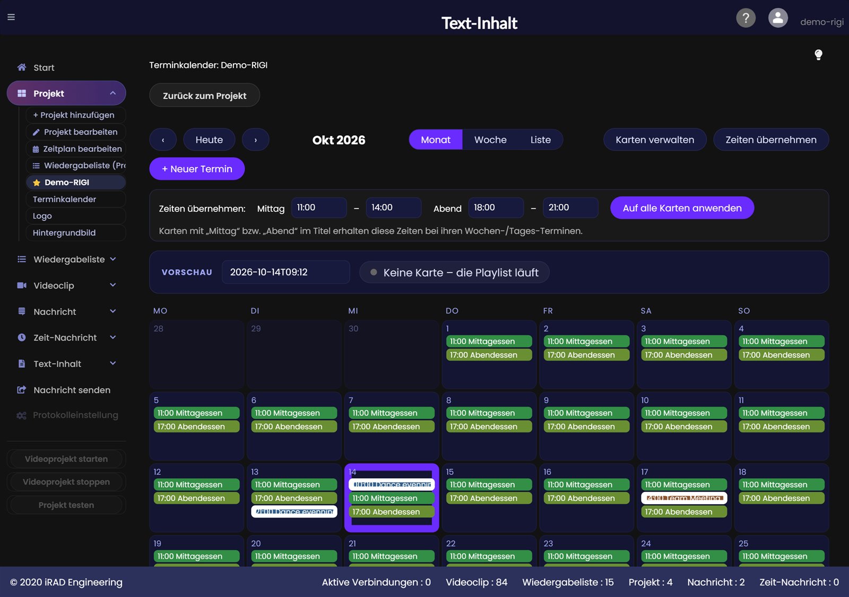Switch calendar to Liste view
The image size is (849, 597).
[540, 140]
